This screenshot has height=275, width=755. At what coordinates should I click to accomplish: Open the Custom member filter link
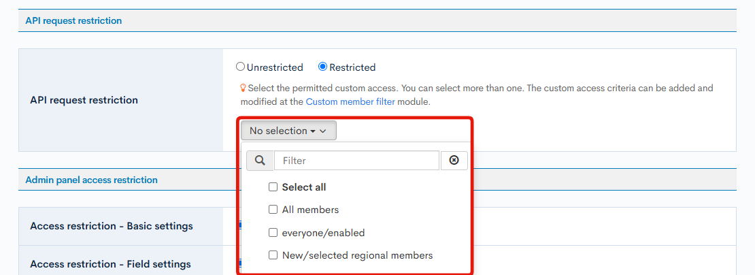pyautogui.click(x=350, y=101)
